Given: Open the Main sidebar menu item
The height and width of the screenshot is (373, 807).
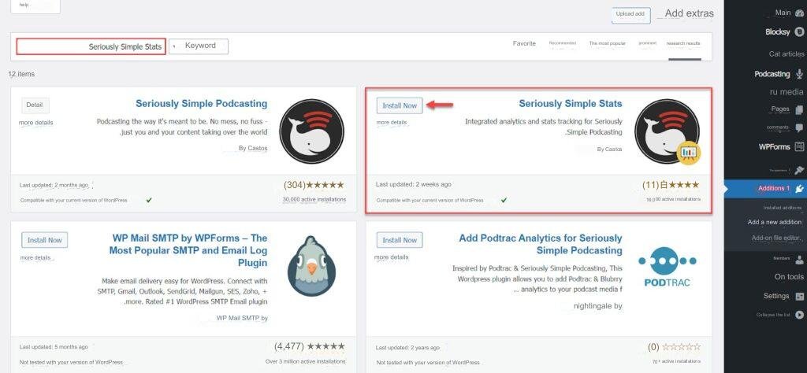Looking at the screenshot, I should 783,13.
